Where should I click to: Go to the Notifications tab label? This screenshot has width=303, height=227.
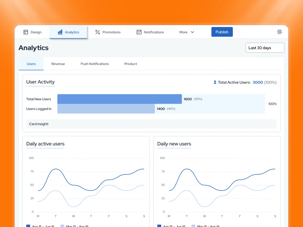(x=154, y=32)
